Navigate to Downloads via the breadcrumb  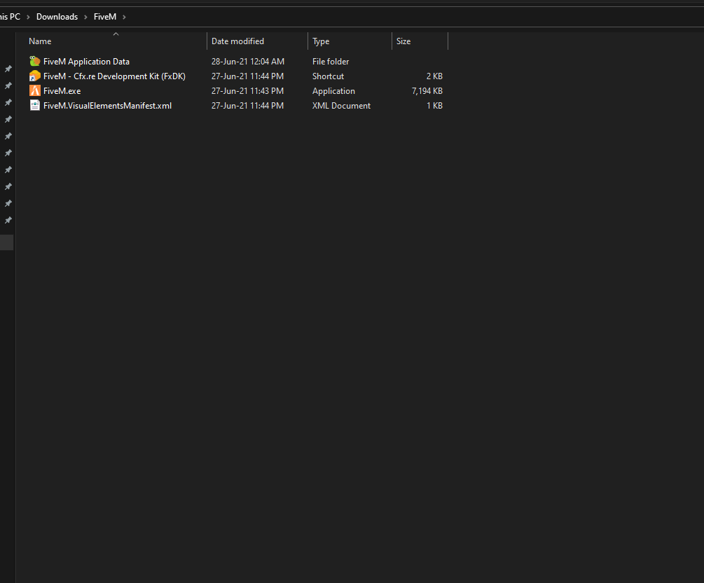(57, 16)
